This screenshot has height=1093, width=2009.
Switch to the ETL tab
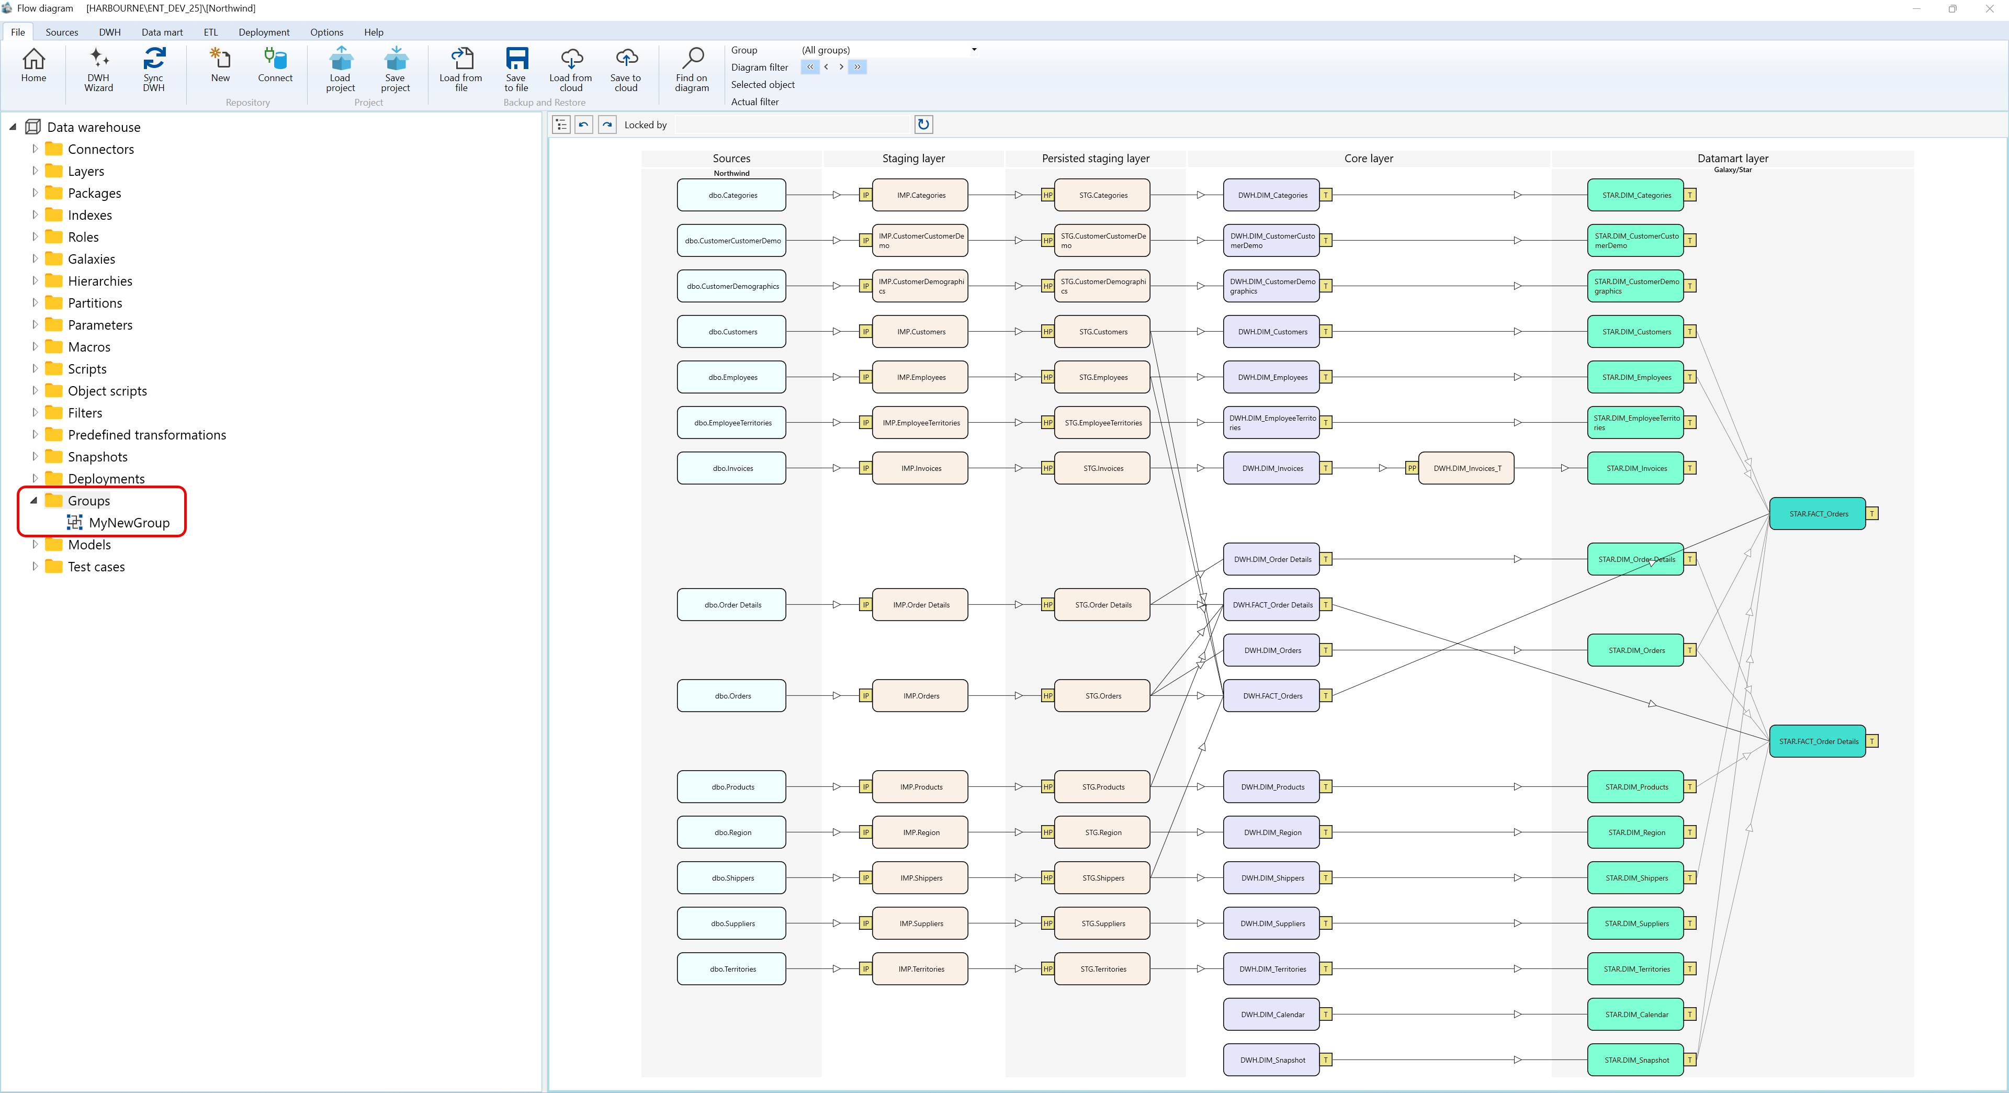210,32
